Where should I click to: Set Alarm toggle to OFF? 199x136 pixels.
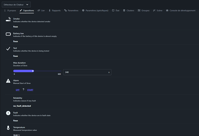coord(18,90)
